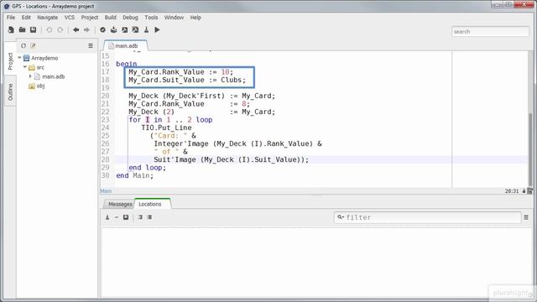Open the Project menu
The width and height of the screenshot is (537, 302).
click(90, 17)
